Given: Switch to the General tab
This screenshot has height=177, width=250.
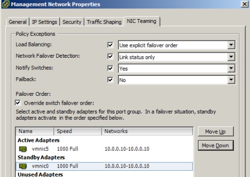Looking at the screenshot, I should point(18,22).
